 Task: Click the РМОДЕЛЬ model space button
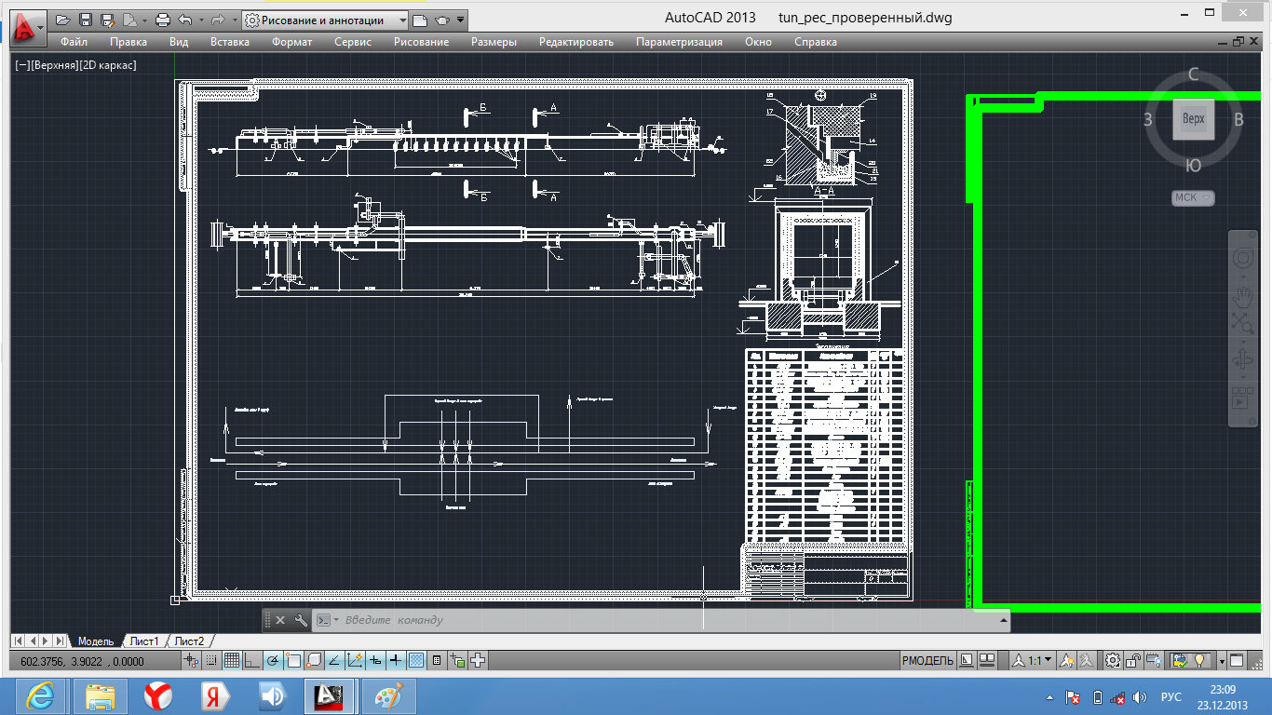[x=927, y=661]
